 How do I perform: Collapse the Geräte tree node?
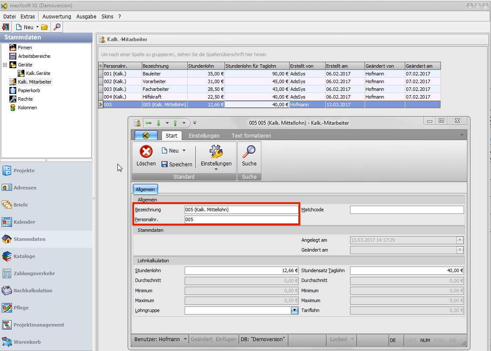coord(5,65)
